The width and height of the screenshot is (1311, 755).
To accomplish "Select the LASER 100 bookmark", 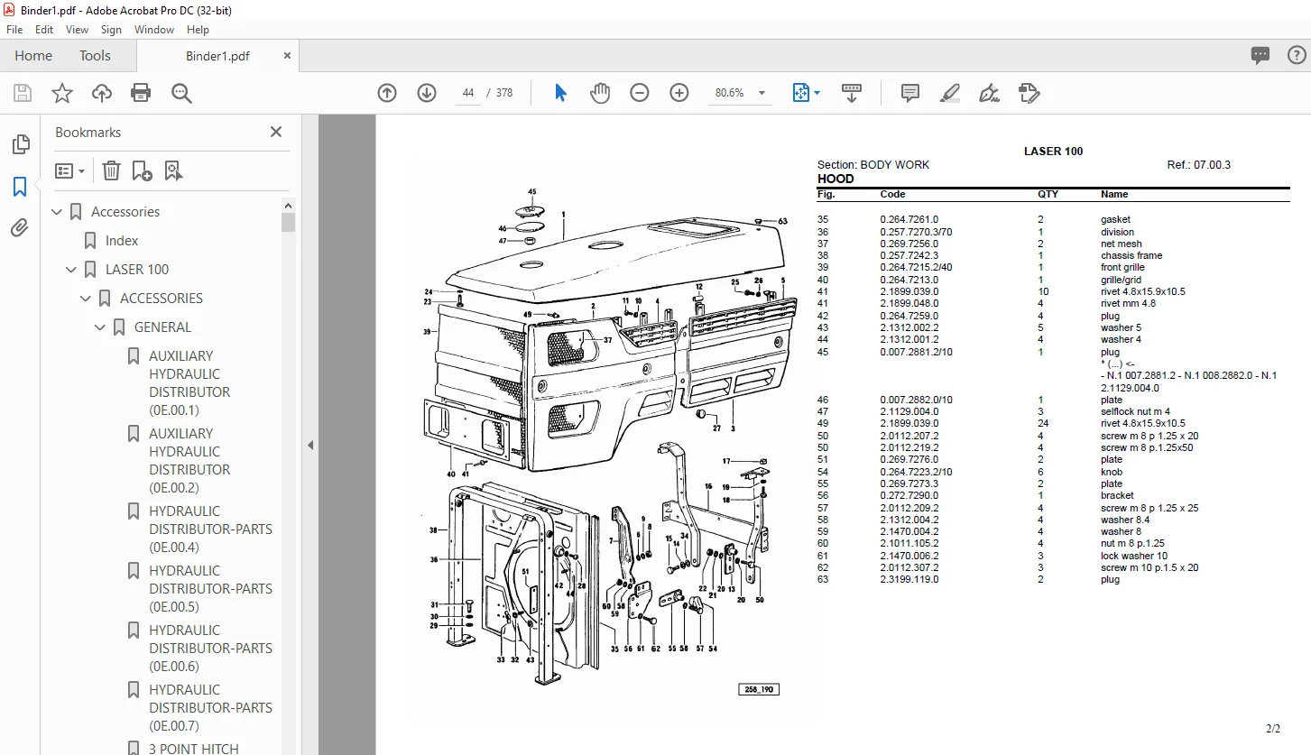I will click(137, 270).
